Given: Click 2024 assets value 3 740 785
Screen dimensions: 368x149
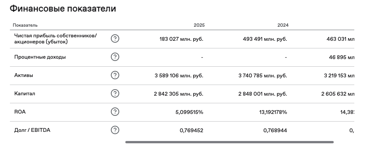Looking at the screenshot, I should 262,75.
